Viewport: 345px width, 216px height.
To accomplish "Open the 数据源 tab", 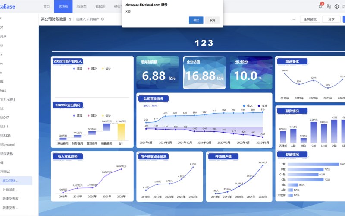I will point(100,6).
